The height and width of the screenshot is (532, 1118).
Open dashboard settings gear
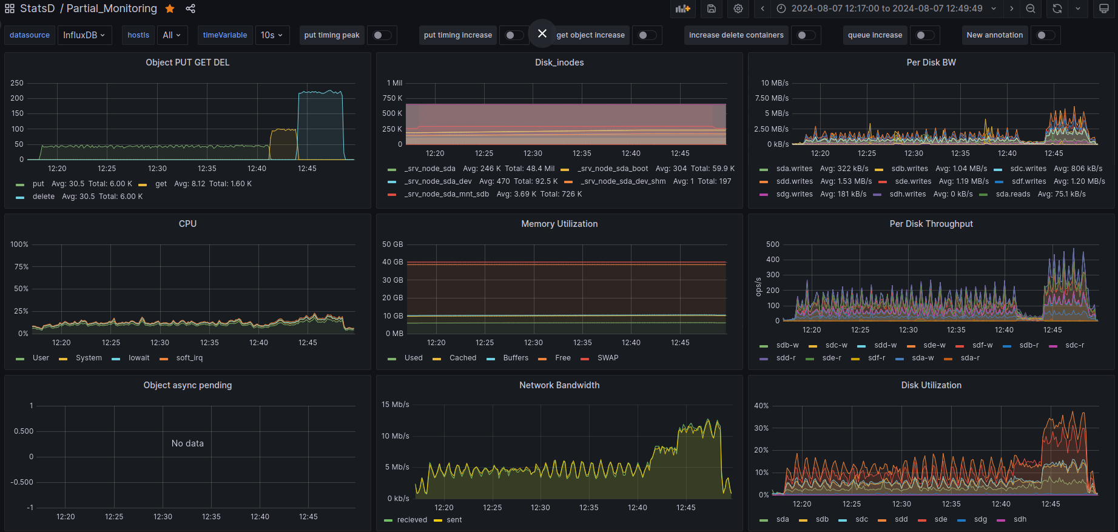coord(738,8)
